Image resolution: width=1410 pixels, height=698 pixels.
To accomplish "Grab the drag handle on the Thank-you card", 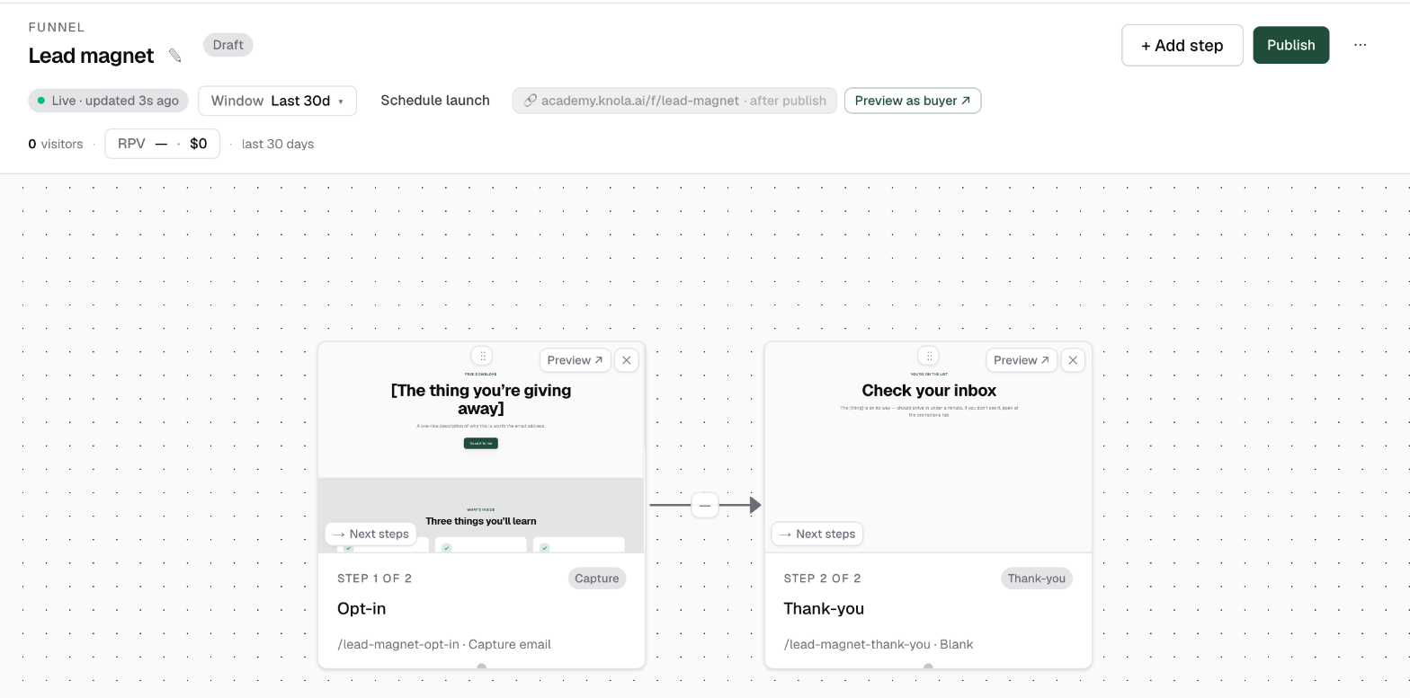I will tap(929, 356).
